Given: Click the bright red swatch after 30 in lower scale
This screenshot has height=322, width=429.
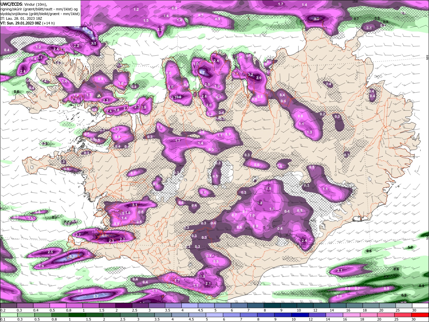Looking at the screenshot, I should tap(420, 315).
